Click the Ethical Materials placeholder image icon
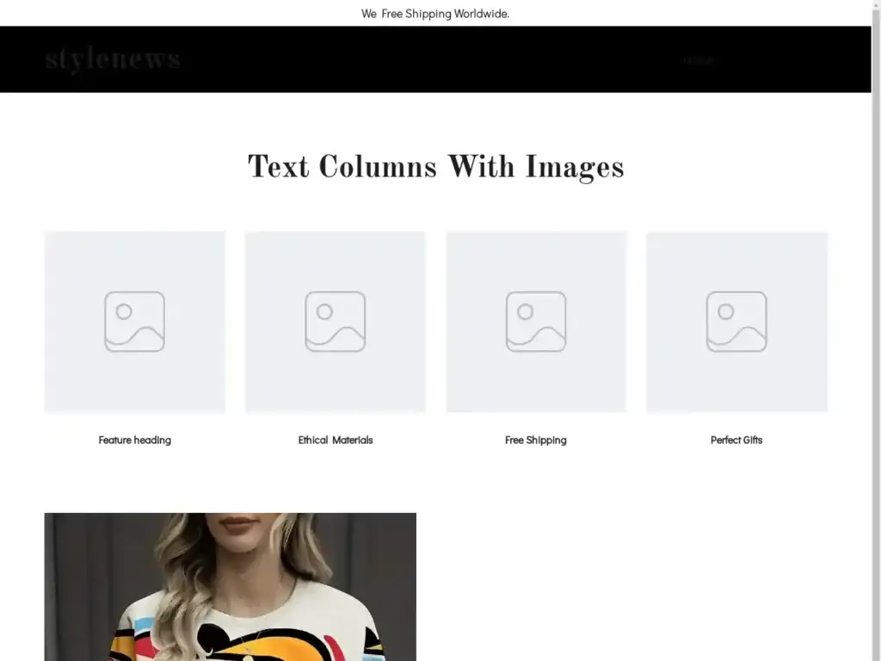 (x=335, y=322)
